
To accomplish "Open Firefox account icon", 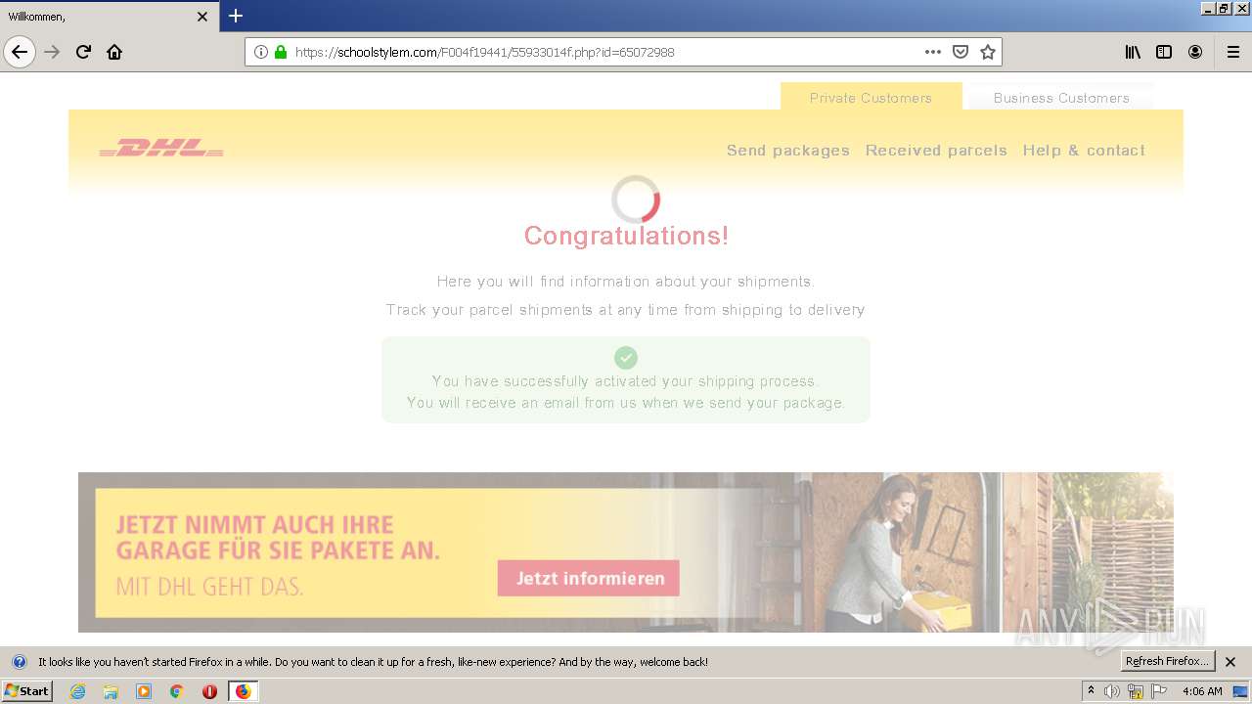I will coord(1195,52).
